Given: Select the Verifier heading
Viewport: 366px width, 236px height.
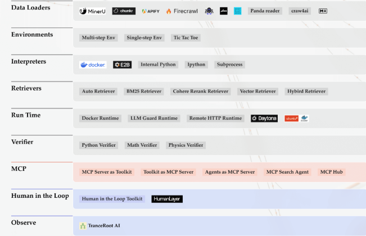Looking at the screenshot, I should (x=22, y=142).
